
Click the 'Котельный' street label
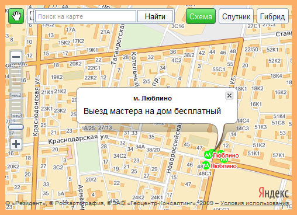(x=135, y=69)
